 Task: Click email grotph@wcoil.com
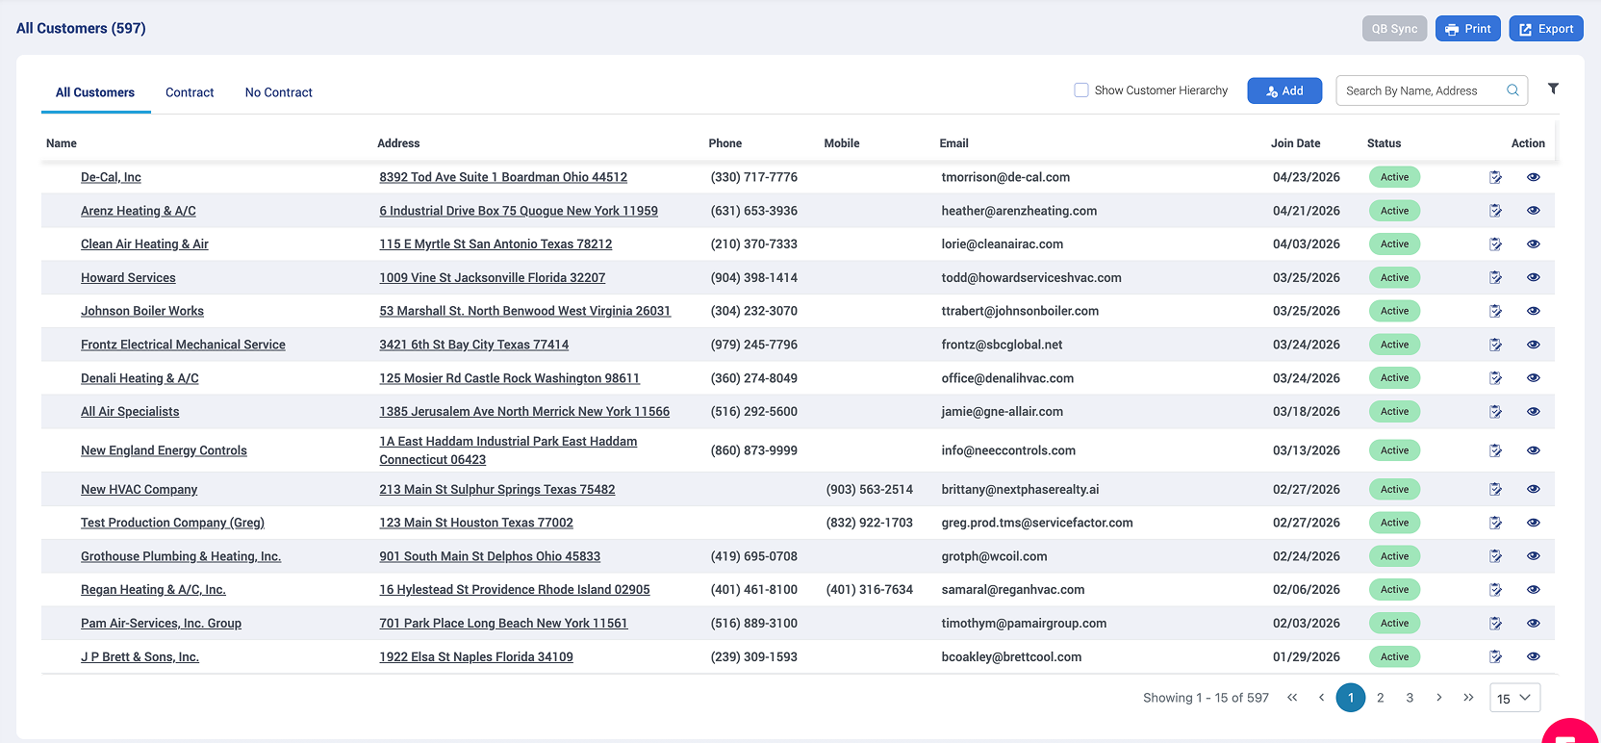(994, 556)
